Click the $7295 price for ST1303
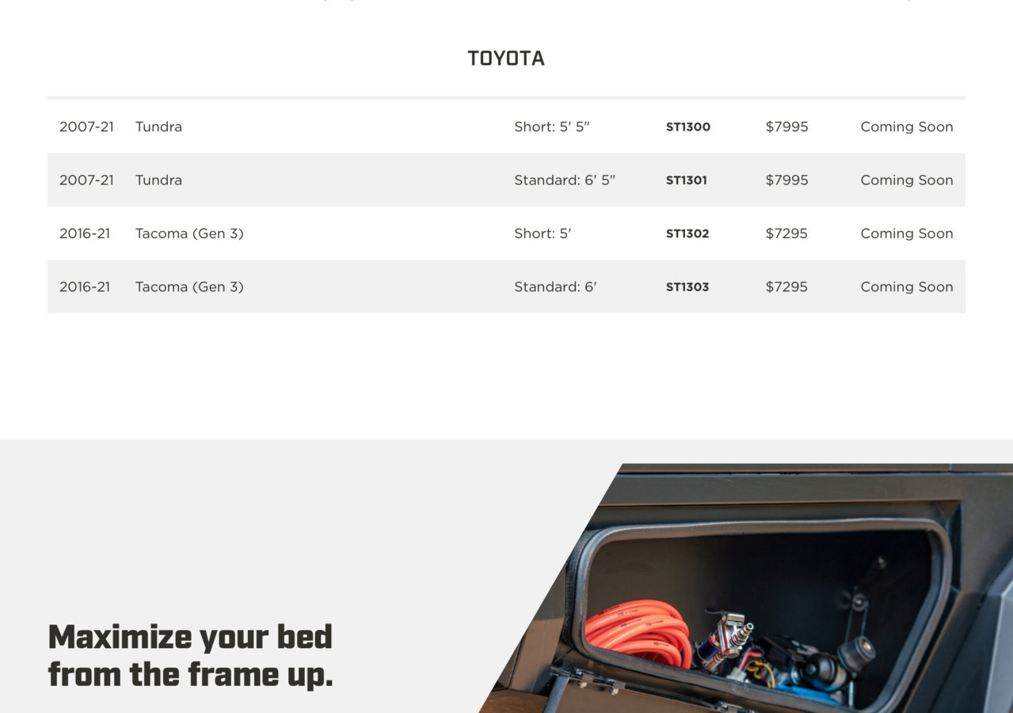Screen dimensions: 1013x713 pyautogui.click(x=786, y=287)
